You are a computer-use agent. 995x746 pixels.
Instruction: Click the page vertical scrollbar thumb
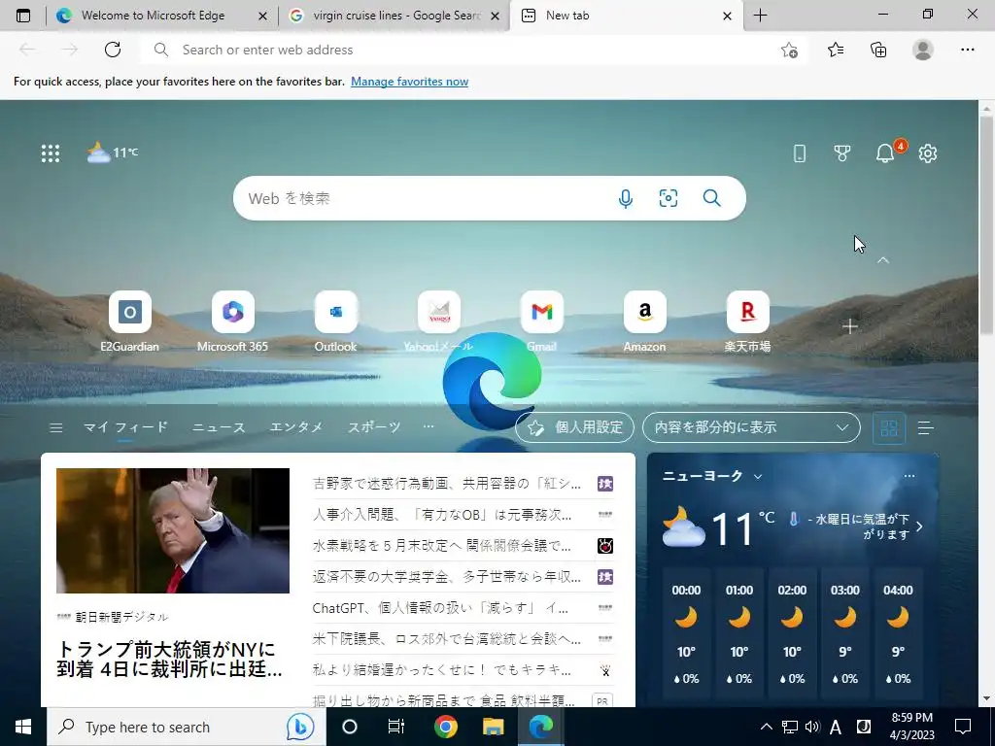[986, 225]
